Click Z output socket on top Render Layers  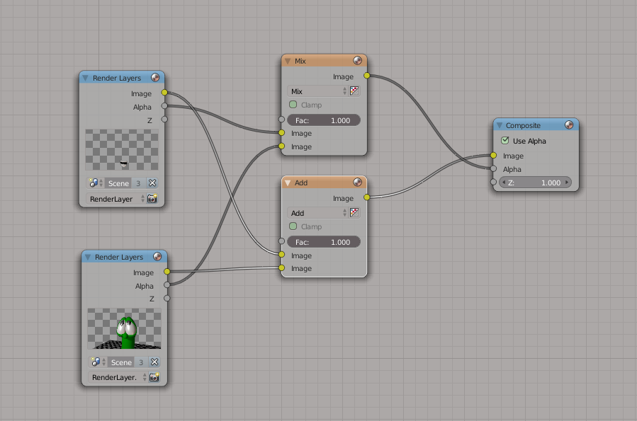(x=164, y=120)
